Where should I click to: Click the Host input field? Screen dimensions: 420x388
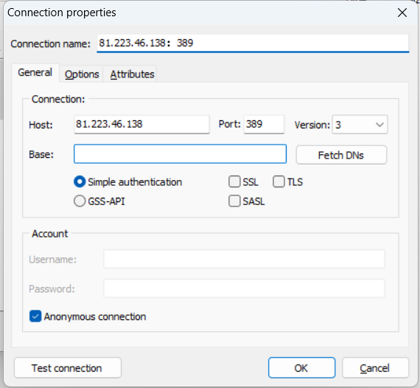coord(141,125)
